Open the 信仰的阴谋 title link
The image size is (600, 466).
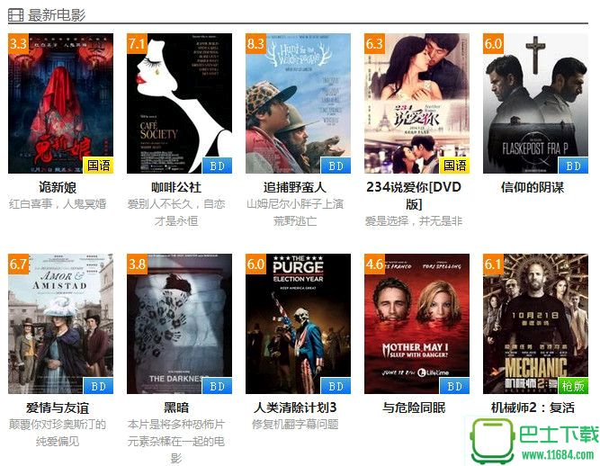533,187
